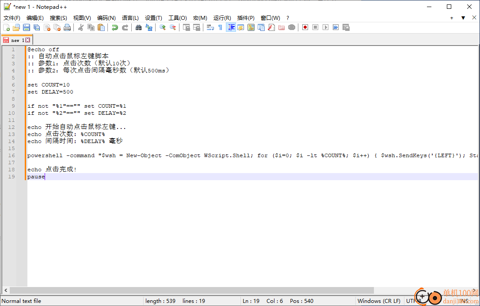Click the 'Ln : 19' status bar field
This screenshot has width=480, height=306.
click(251, 301)
